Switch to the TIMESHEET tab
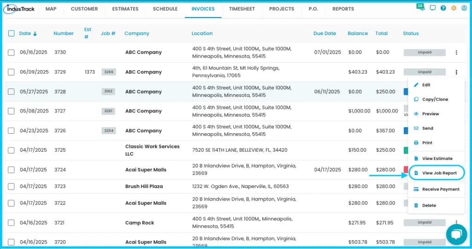Screen dimensions: 472x249 [x=242, y=9]
